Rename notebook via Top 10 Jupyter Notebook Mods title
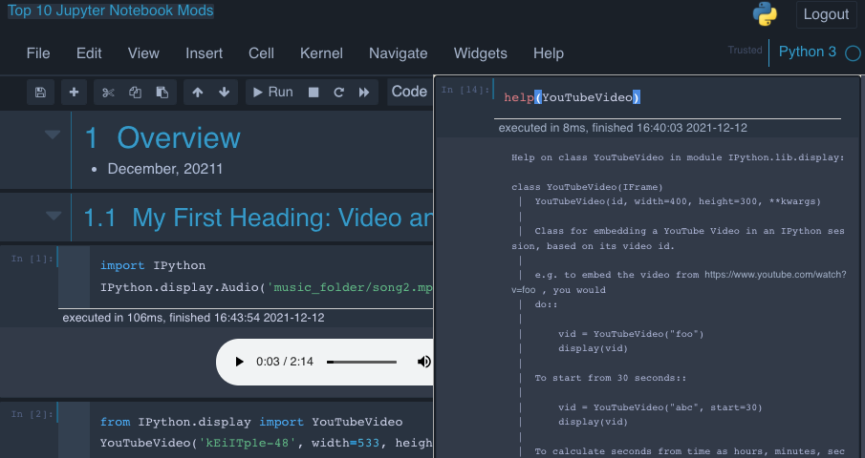Screen dimensions: 865x458 pyautogui.click(x=110, y=10)
